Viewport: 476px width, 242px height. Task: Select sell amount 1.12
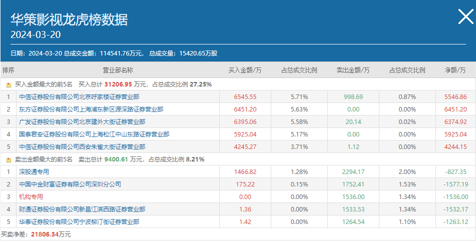[353, 147]
